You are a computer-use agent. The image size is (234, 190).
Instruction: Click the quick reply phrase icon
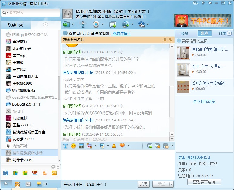(149, 146)
